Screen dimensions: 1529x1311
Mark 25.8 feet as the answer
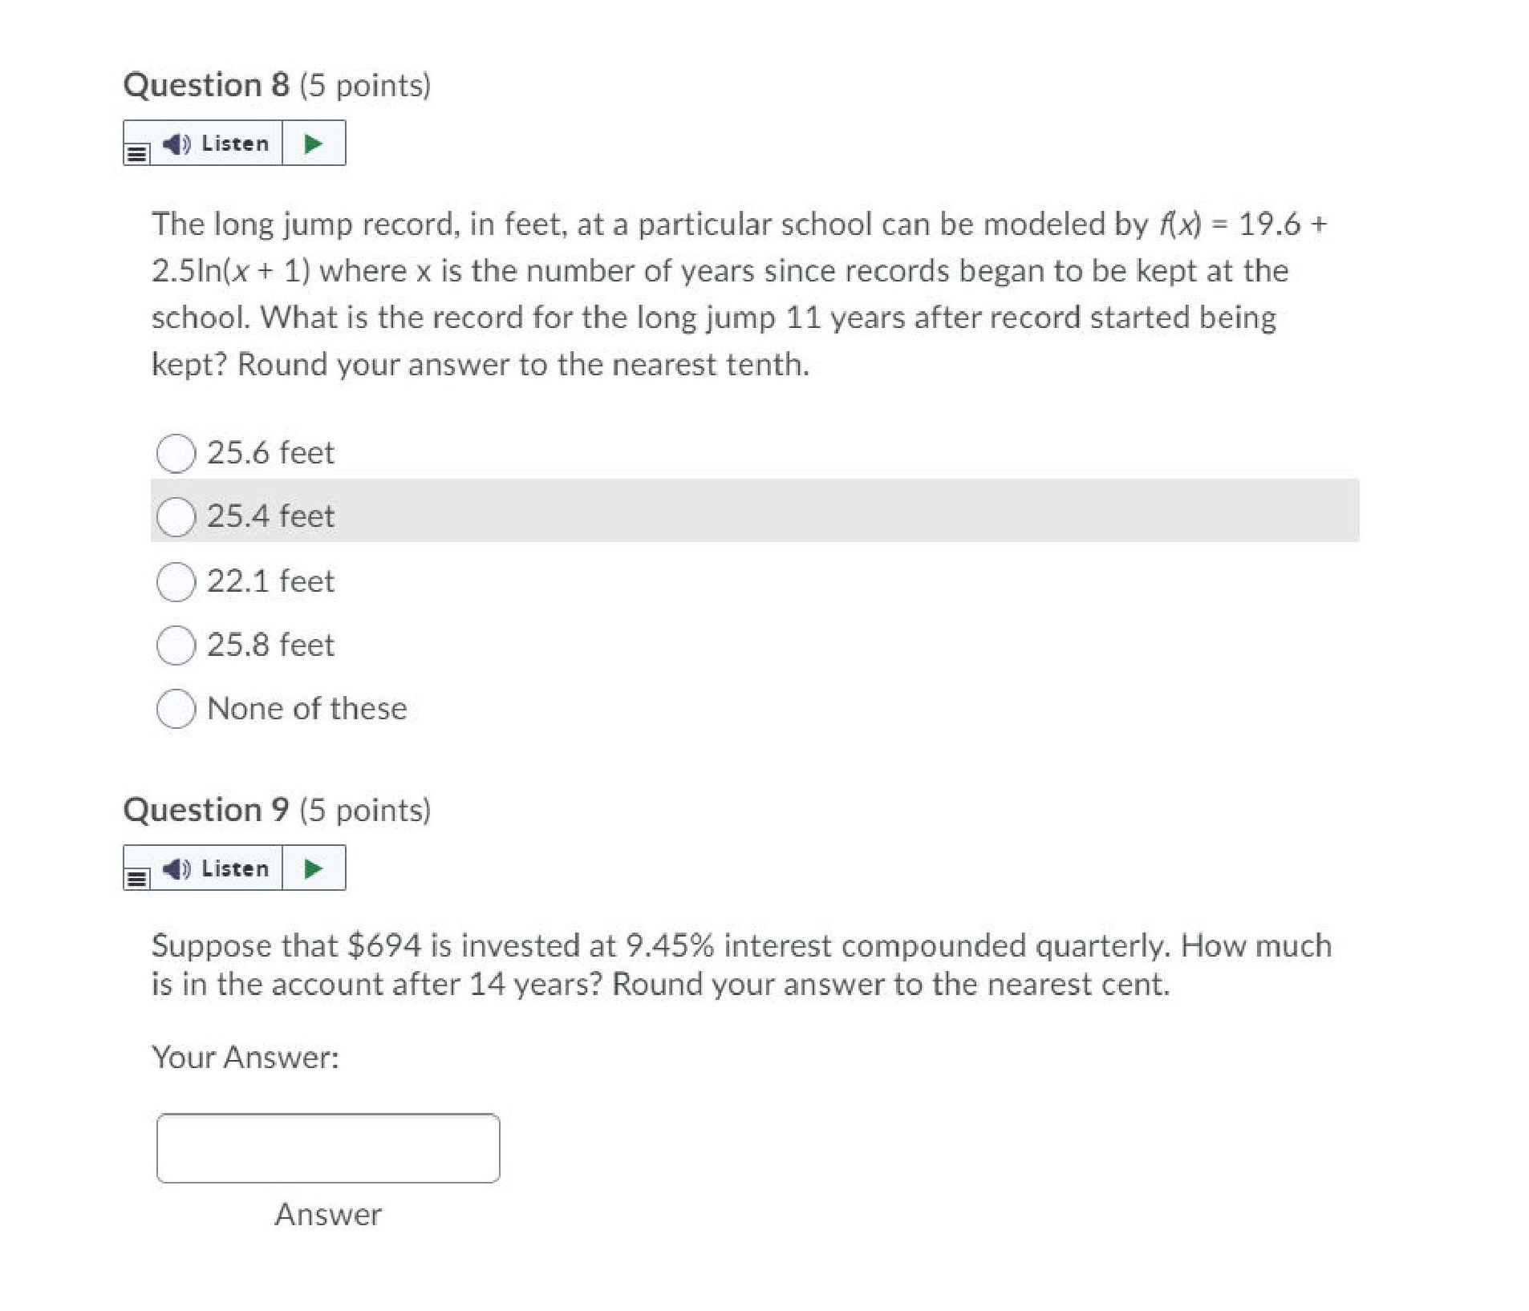tap(176, 645)
